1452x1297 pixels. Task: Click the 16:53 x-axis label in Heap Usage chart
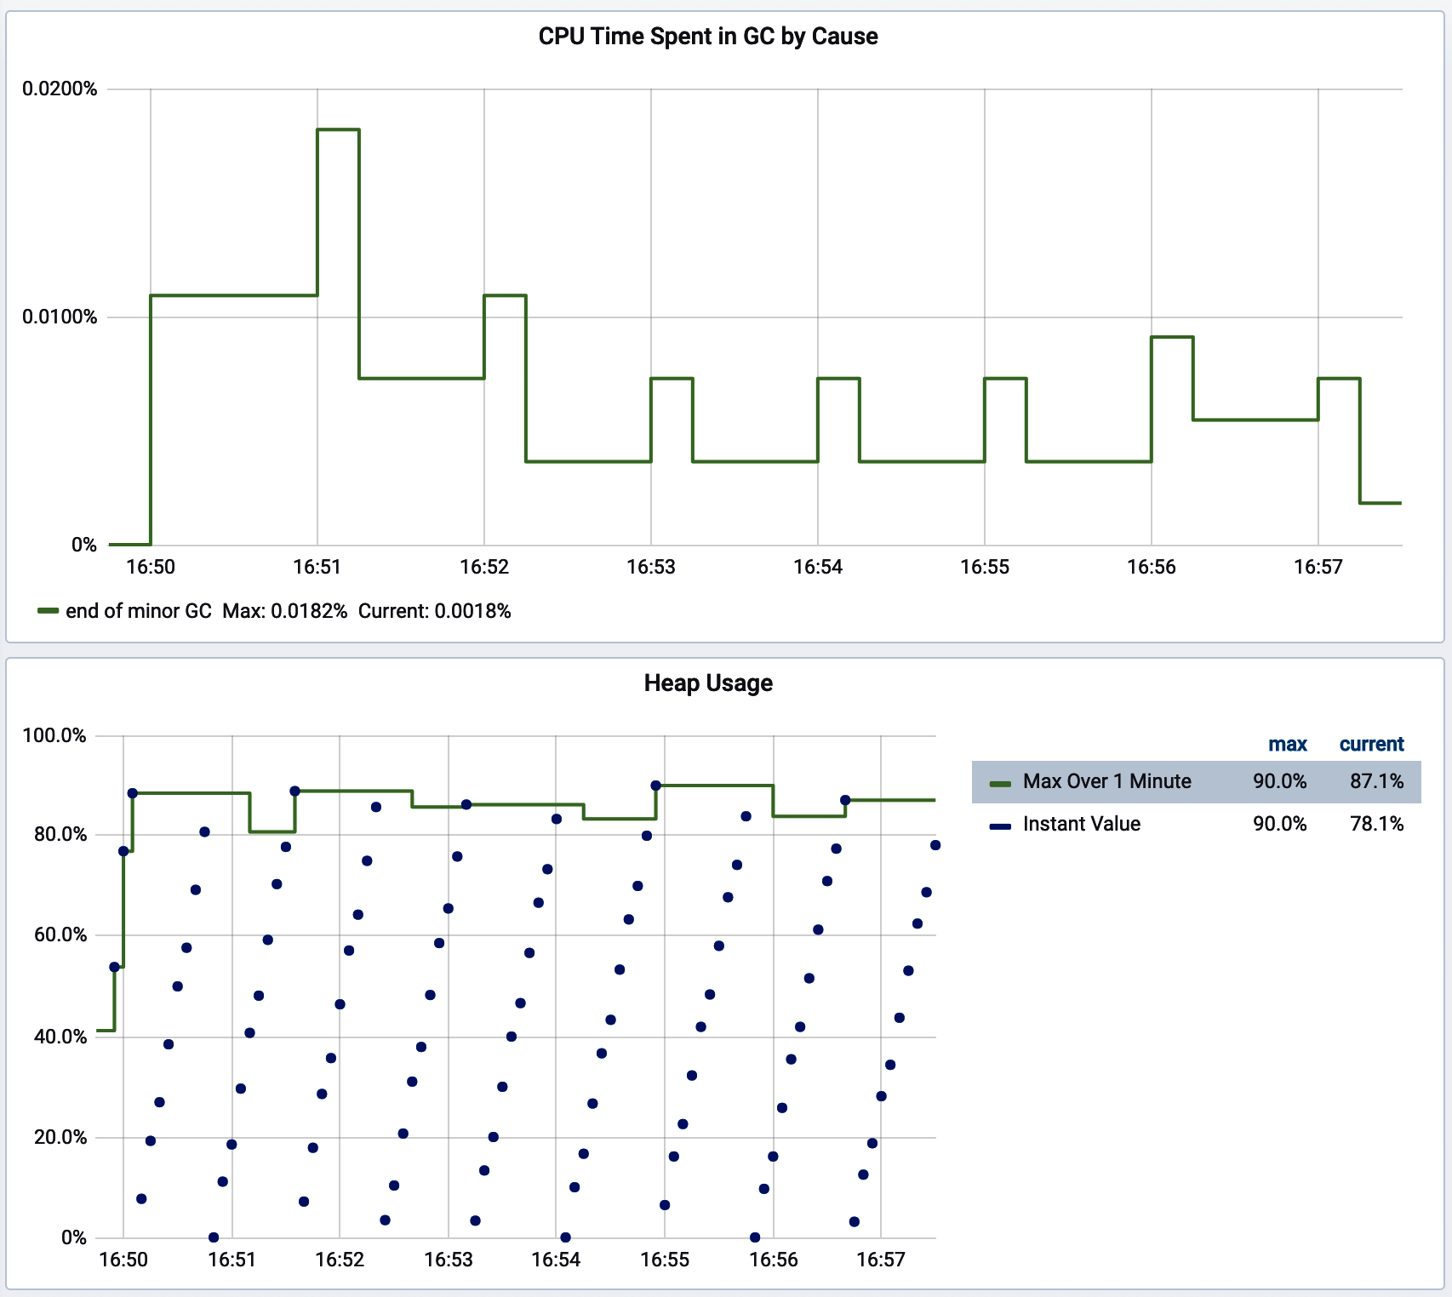pyautogui.click(x=449, y=1260)
